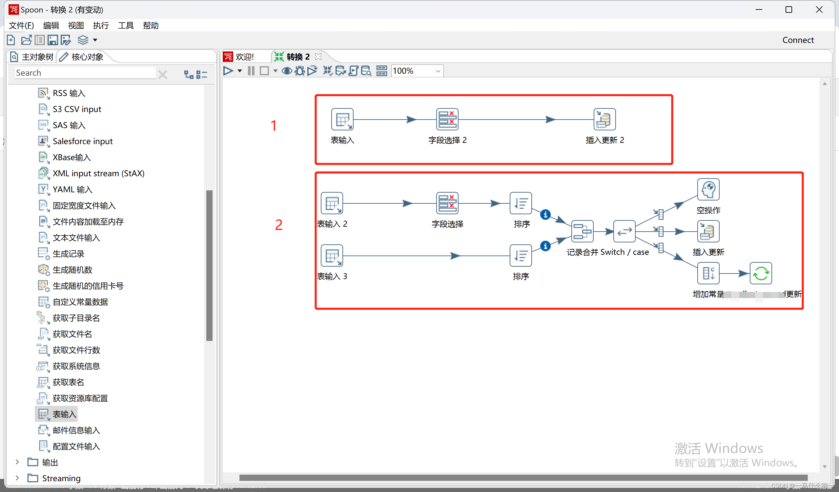The height and width of the screenshot is (492, 839).
Task: Select S3 CSV input step
Action: [x=70, y=109]
